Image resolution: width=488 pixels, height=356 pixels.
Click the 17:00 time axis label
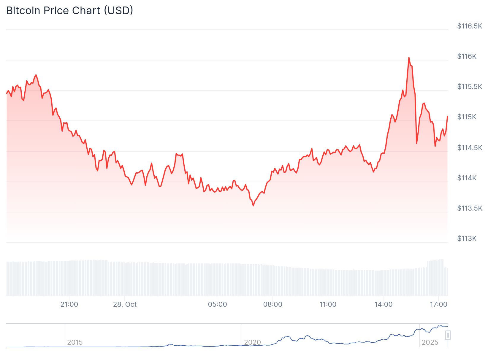pyautogui.click(x=438, y=304)
